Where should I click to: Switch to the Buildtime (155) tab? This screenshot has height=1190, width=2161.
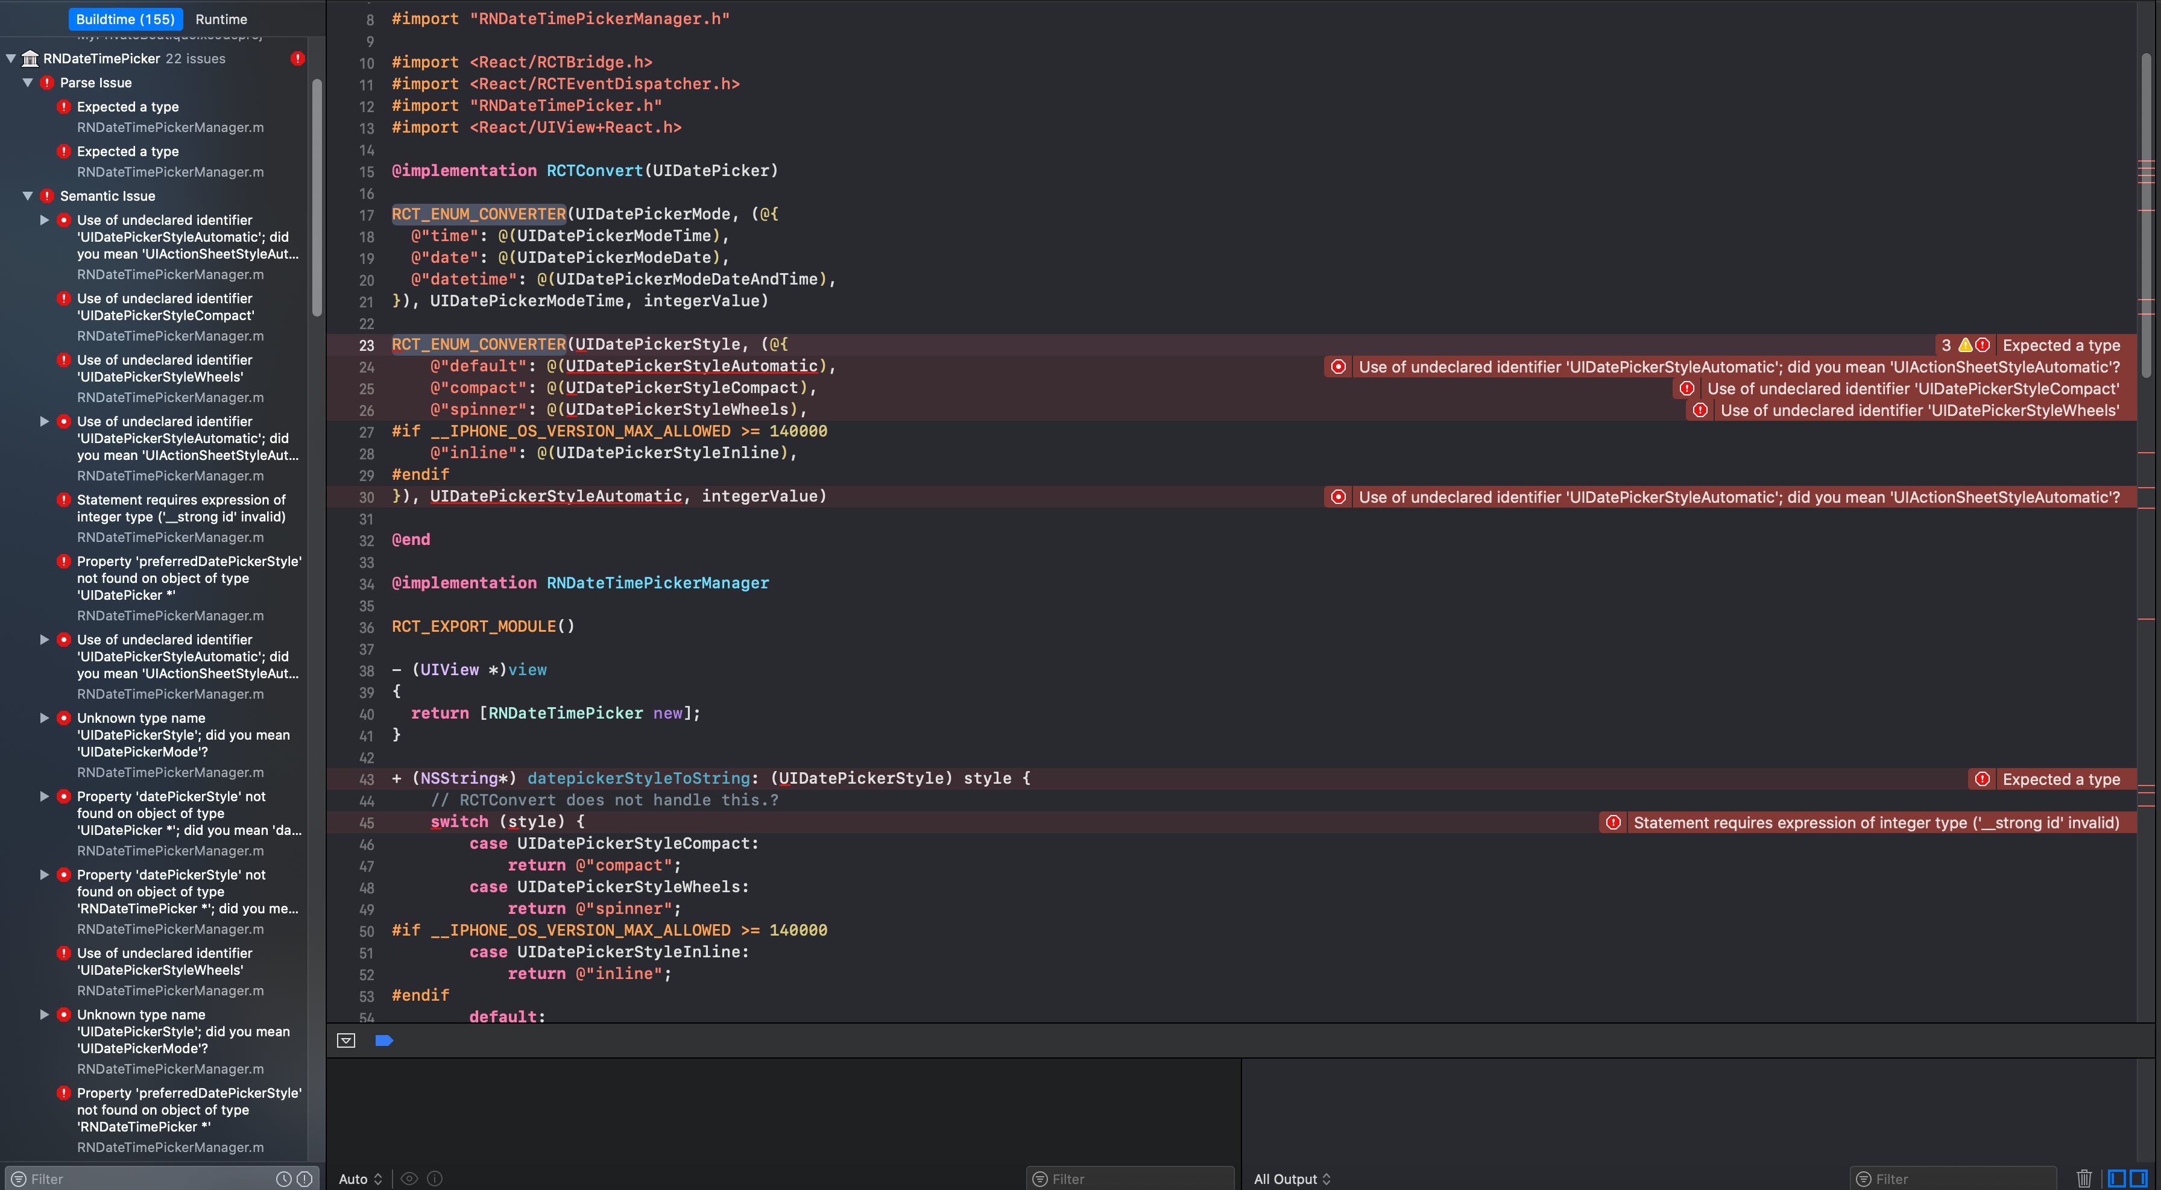tap(125, 19)
